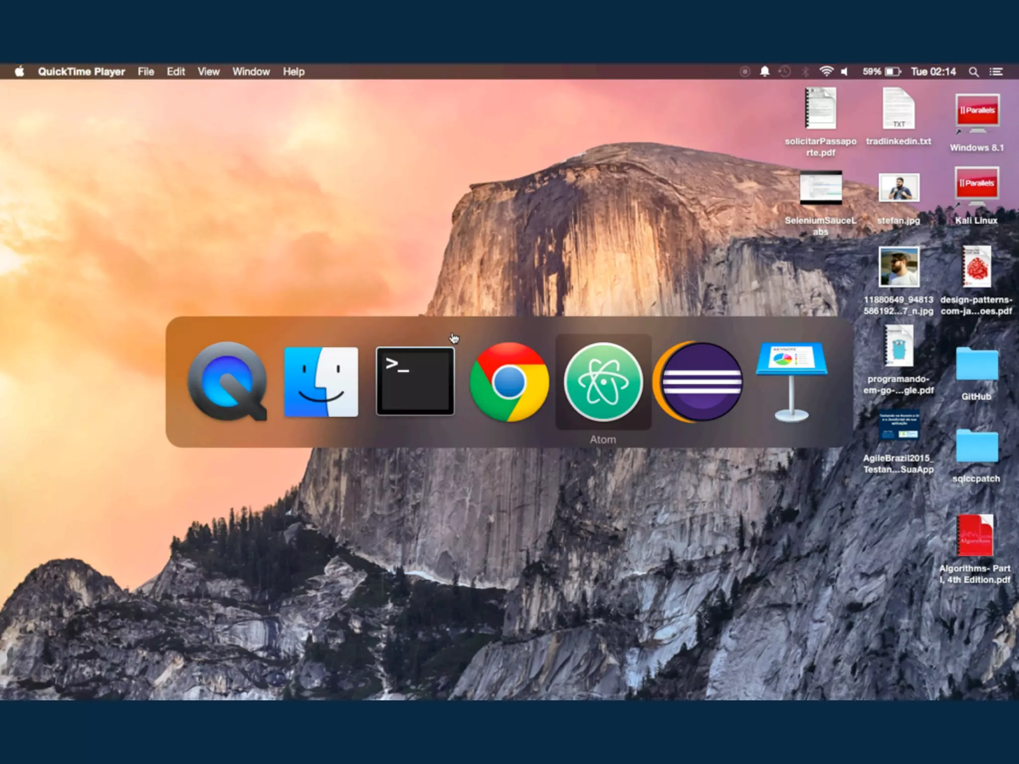Select the stefan.jpg thumbnail
Viewport: 1019px width, 764px height.
899,188
